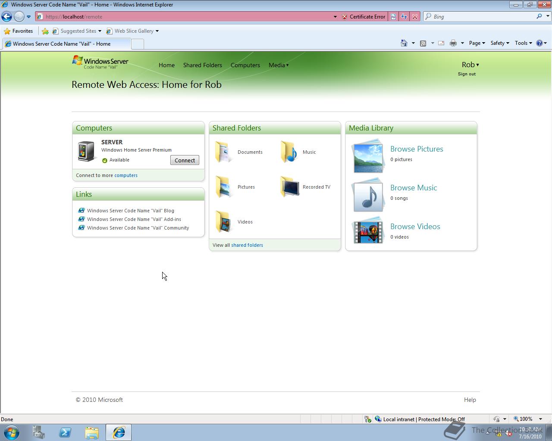Expand the Media navigation dropdown
The image size is (552, 441).
point(279,65)
